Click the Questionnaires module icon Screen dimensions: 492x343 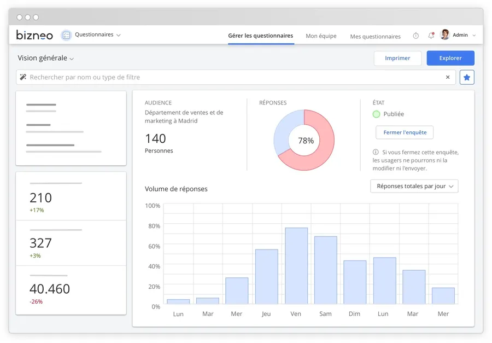click(x=66, y=35)
